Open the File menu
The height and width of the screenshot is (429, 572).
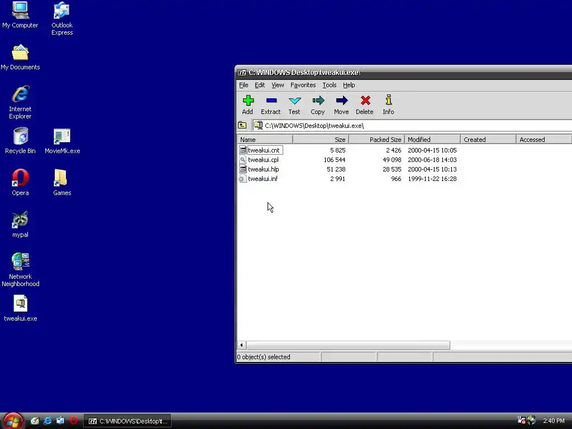[x=244, y=85]
